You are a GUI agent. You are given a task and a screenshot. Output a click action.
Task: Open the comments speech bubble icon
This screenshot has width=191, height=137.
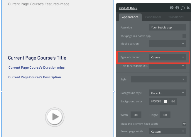(182, 8)
